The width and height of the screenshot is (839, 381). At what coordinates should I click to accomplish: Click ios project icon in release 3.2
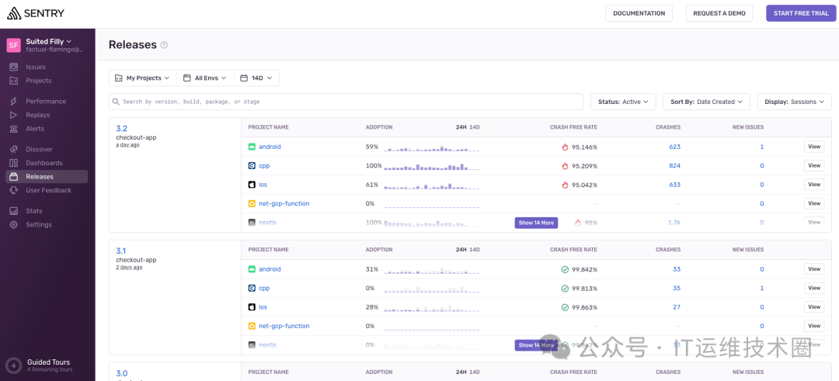252,185
